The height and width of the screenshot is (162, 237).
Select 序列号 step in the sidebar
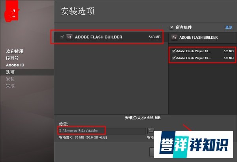12,58
